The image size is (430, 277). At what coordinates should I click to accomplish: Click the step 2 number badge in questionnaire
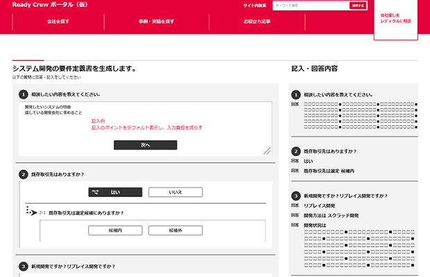pos(24,175)
